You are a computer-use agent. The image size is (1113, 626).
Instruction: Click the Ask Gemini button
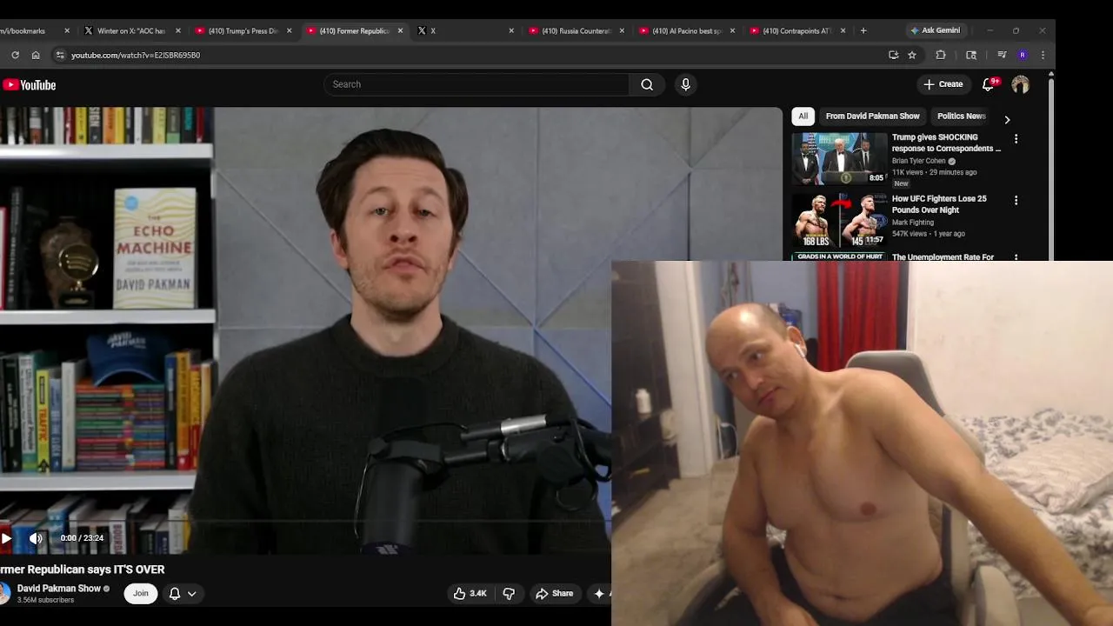[x=935, y=30]
